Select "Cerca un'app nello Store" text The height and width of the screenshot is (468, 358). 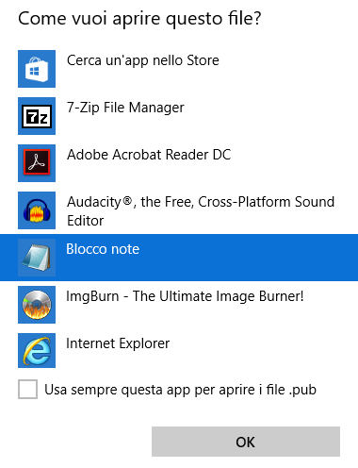pos(143,60)
